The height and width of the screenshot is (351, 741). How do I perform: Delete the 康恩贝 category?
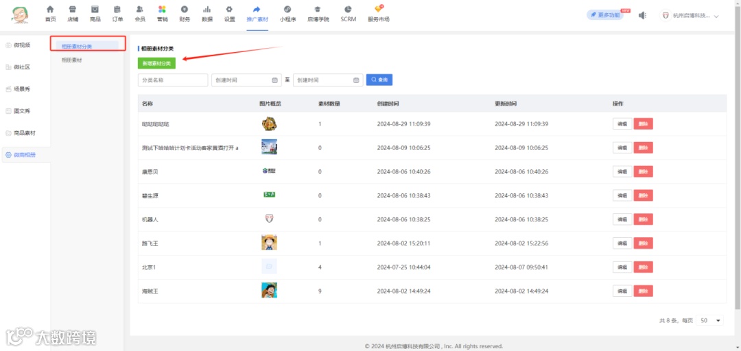pos(643,171)
